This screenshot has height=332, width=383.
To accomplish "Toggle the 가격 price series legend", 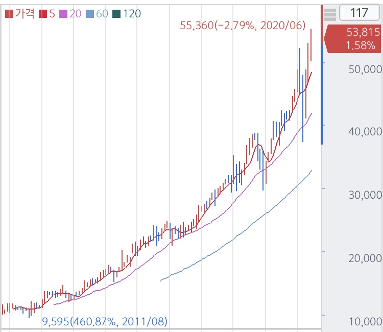I will click(20, 14).
